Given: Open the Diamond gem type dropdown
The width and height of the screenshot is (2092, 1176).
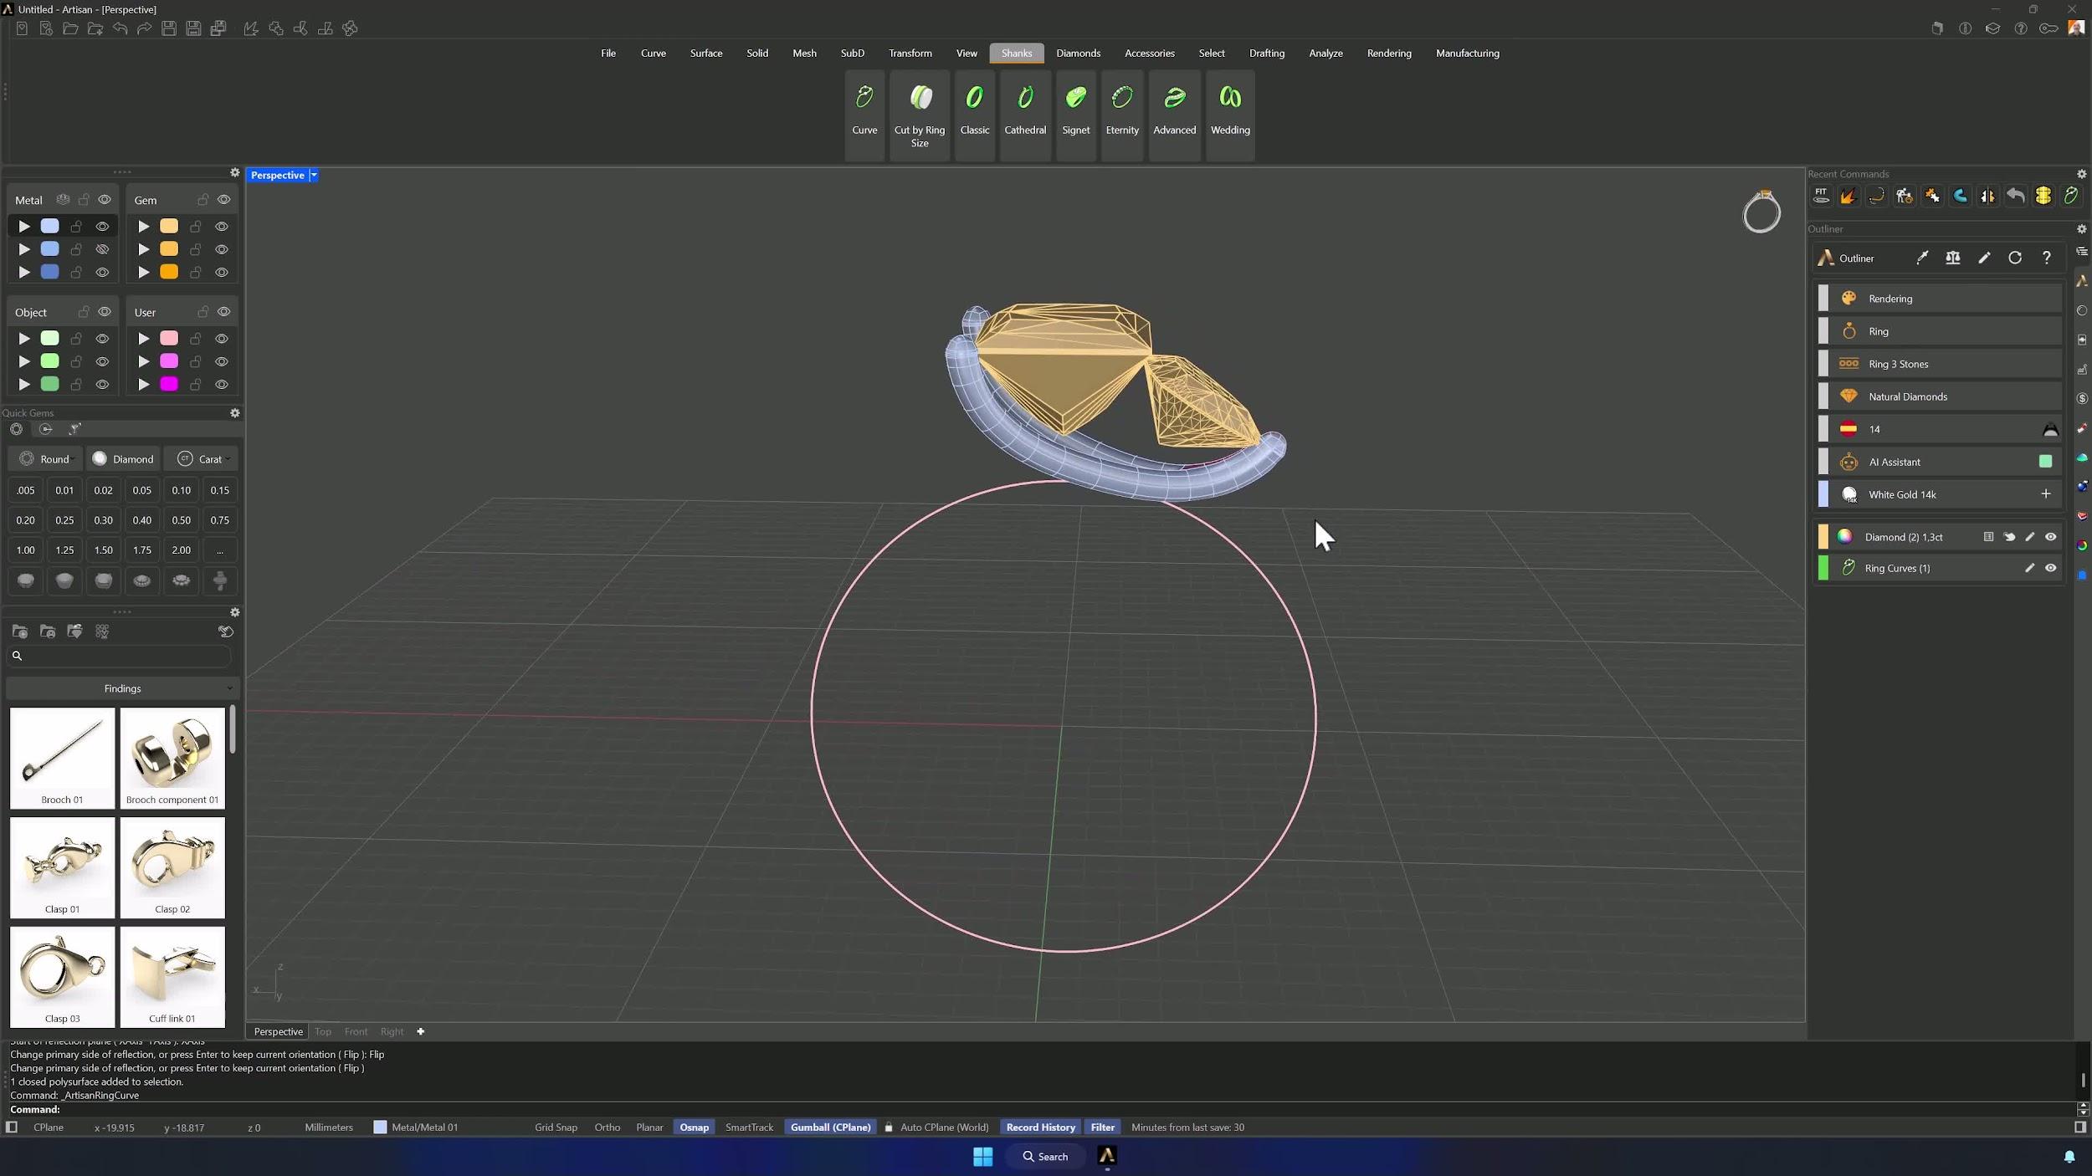Looking at the screenshot, I should pos(123,459).
